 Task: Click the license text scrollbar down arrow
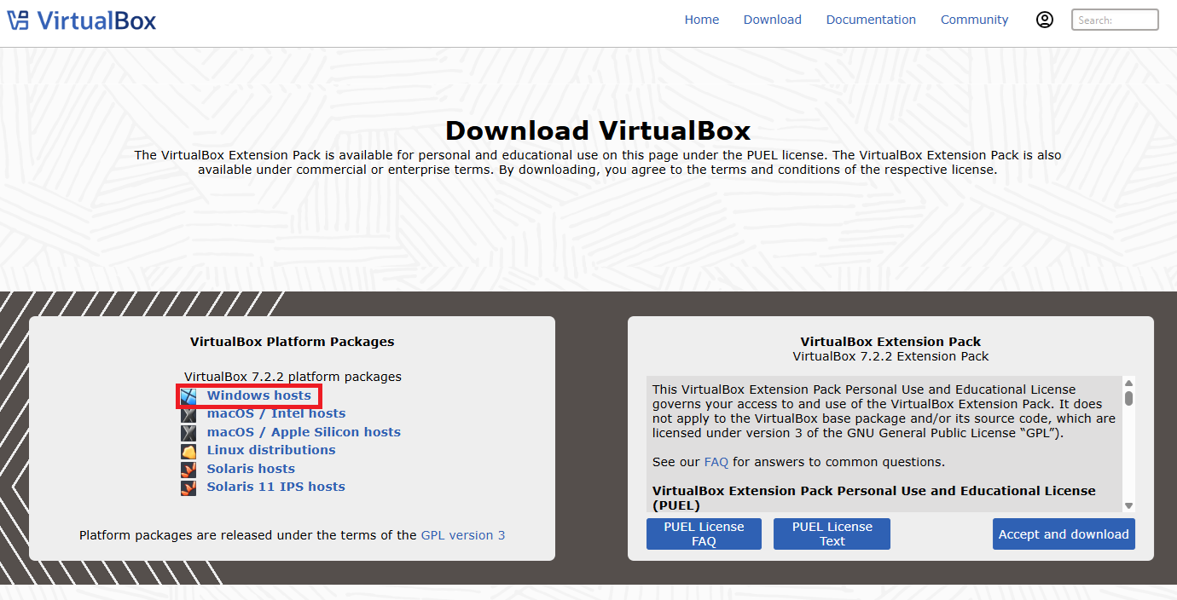coord(1128,505)
